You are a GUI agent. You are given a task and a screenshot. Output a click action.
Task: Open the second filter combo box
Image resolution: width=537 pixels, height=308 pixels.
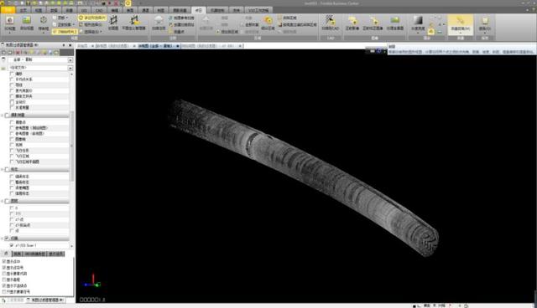pos(40,68)
